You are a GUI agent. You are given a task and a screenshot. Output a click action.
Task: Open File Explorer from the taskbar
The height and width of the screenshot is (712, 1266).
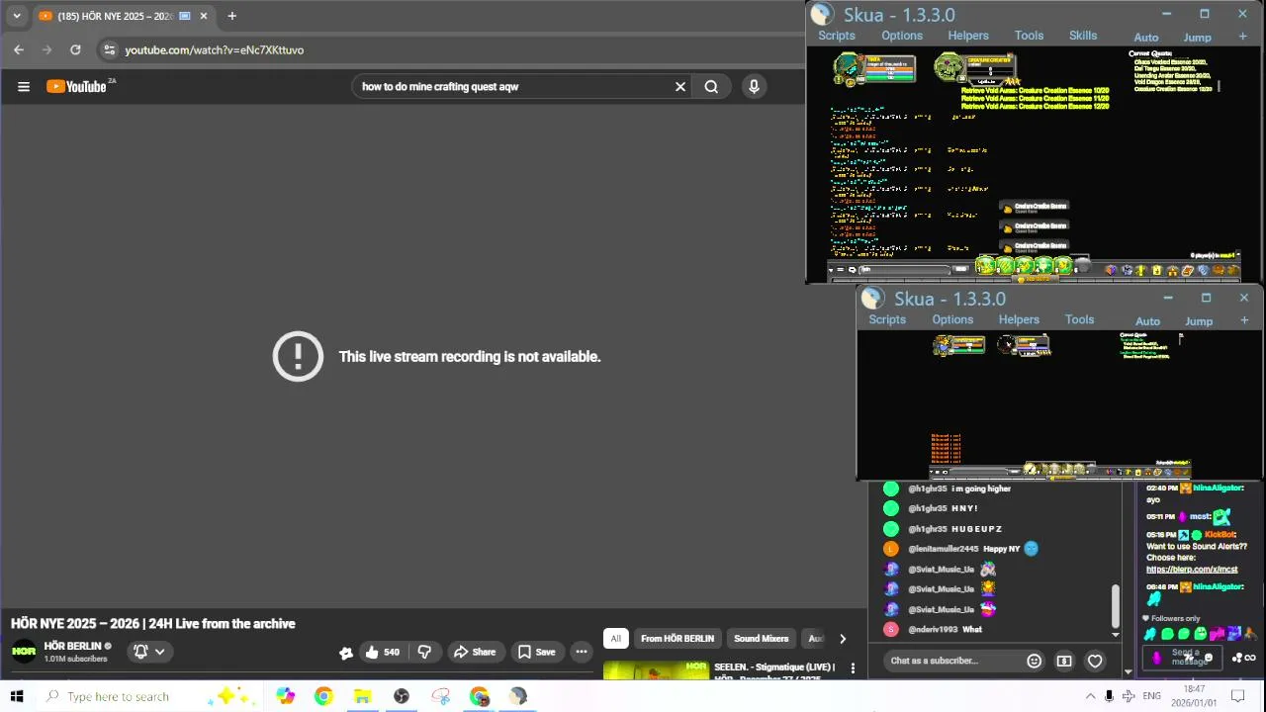pyautogui.click(x=362, y=696)
